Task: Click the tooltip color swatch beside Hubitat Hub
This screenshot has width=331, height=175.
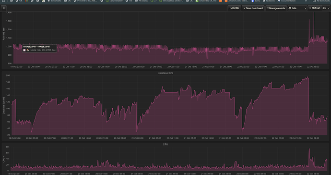Action: (24, 50)
